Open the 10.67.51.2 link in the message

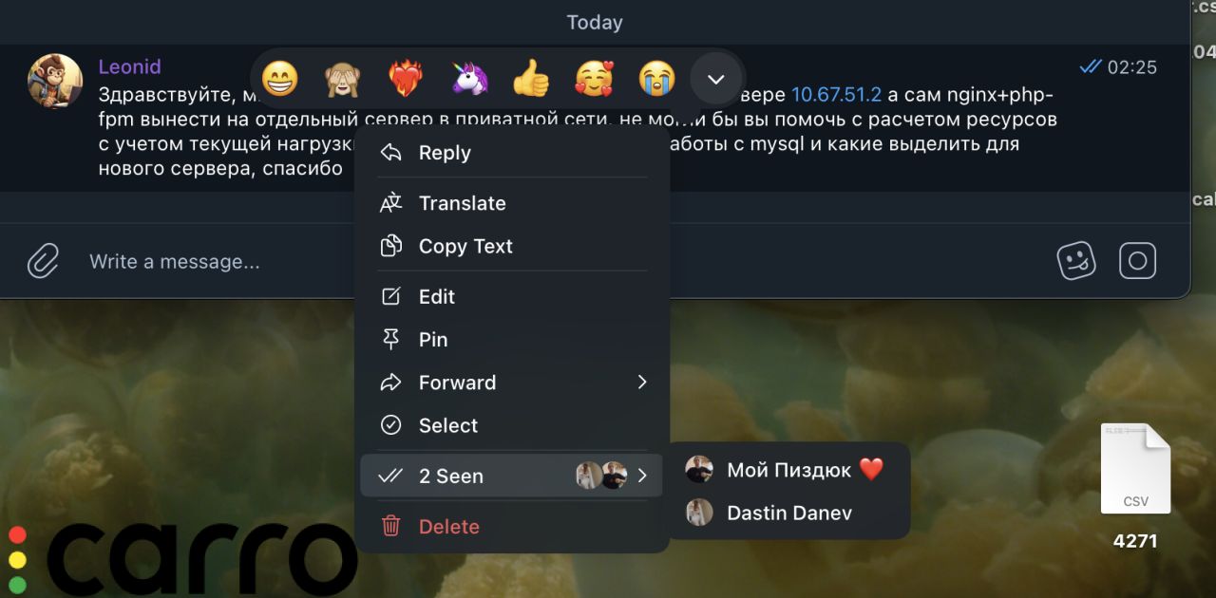836,95
